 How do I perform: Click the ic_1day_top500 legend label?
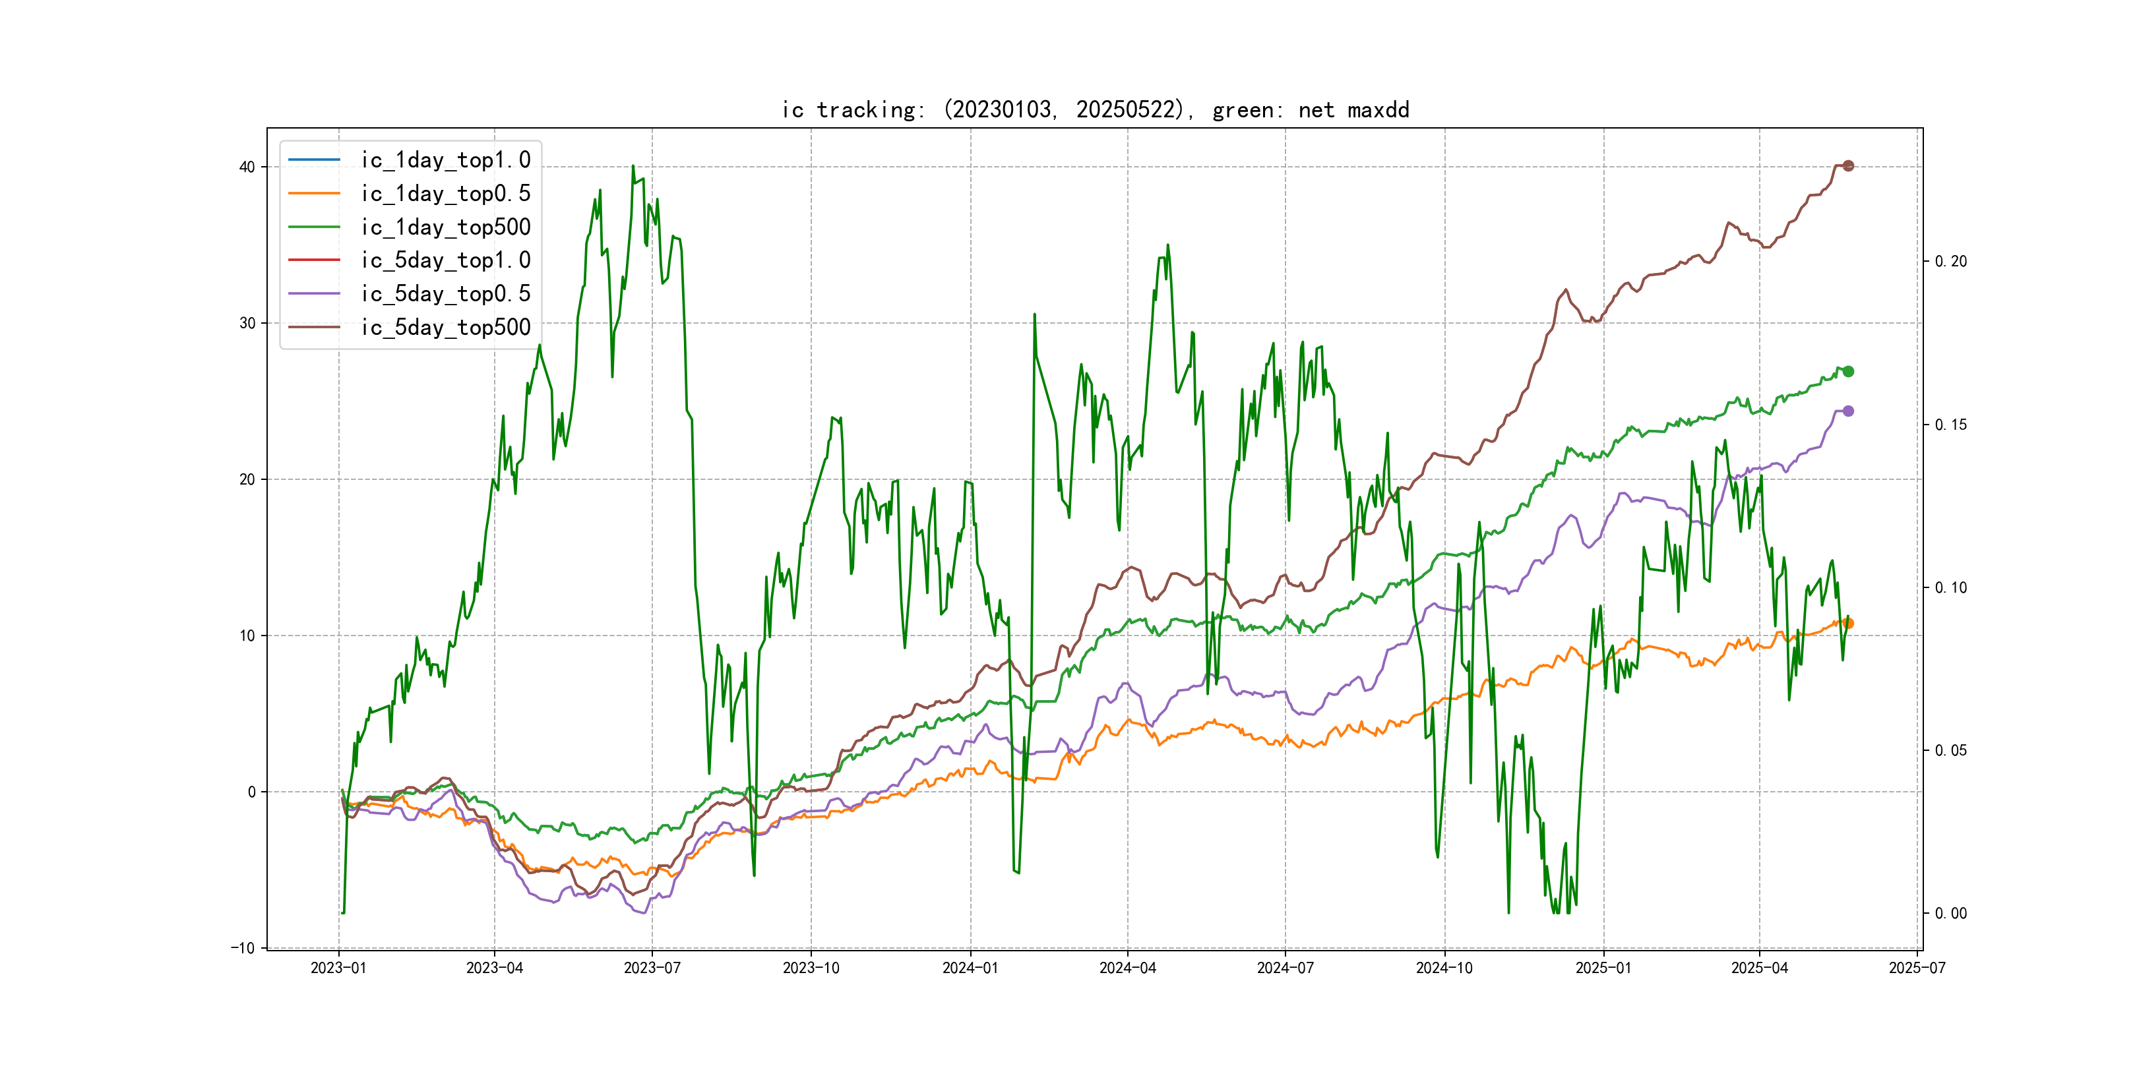[x=445, y=227]
